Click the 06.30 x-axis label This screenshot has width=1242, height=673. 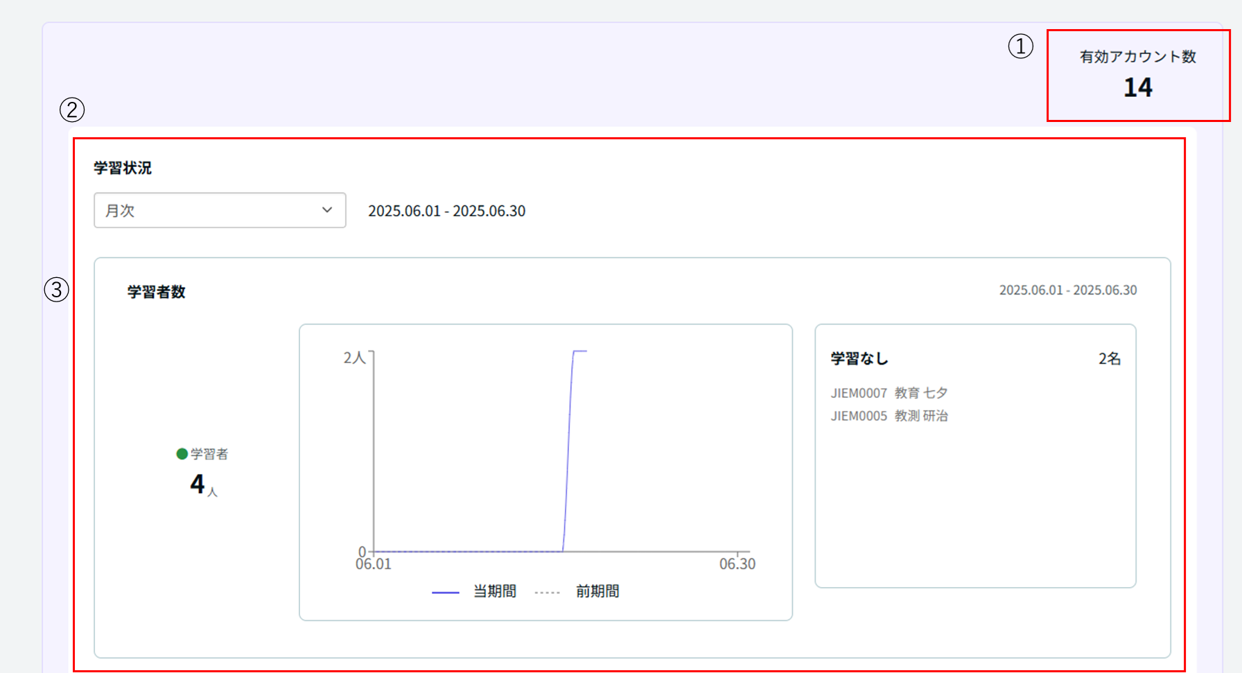click(x=737, y=564)
